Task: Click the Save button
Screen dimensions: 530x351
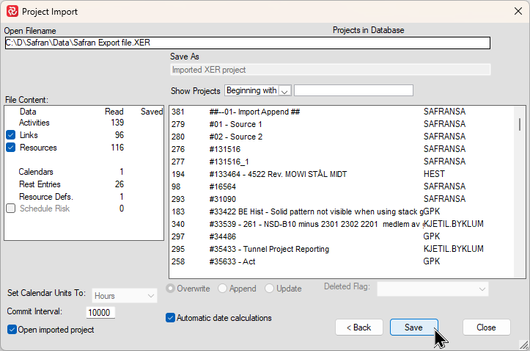Action: tap(413, 328)
